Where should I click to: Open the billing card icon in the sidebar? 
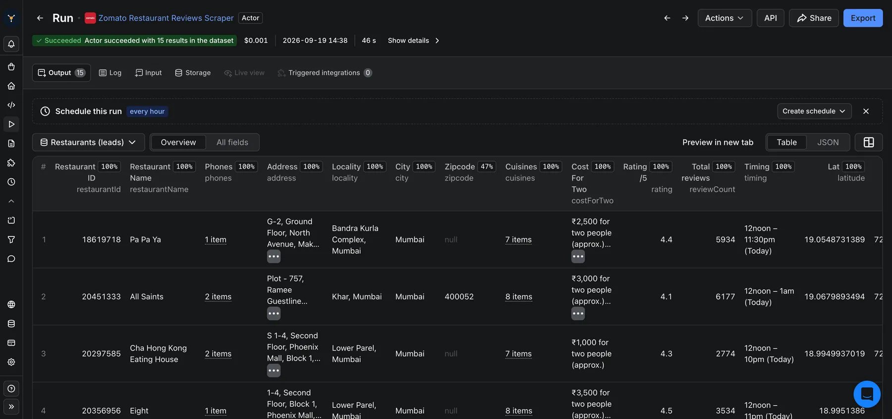(x=11, y=343)
